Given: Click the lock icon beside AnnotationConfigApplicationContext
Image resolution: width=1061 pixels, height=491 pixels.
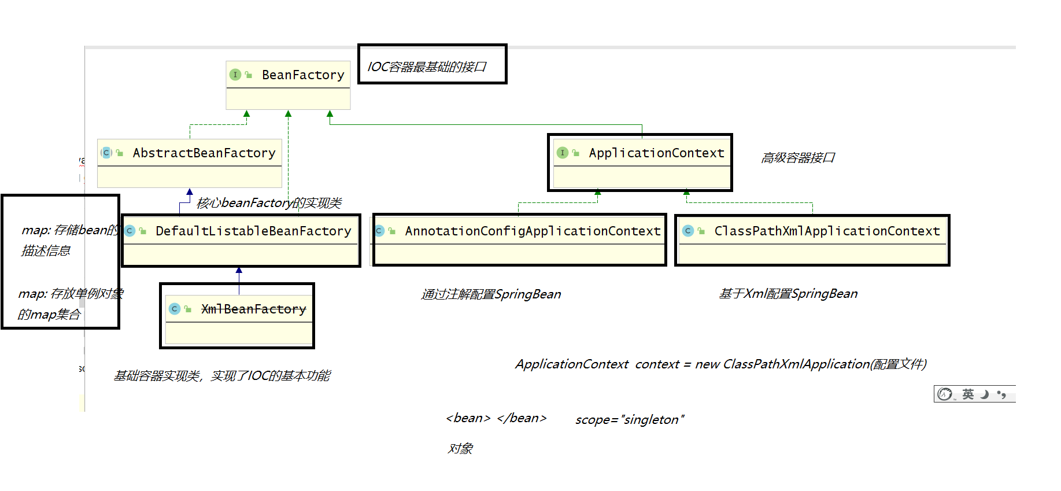Looking at the screenshot, I should coord(392,231).
